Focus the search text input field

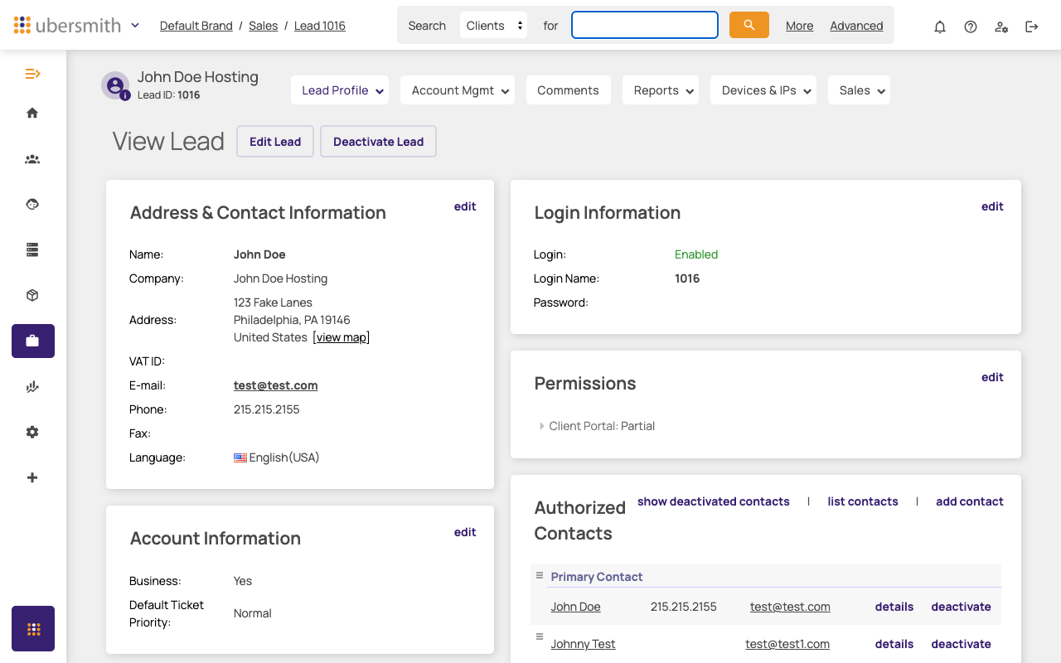point(645,25)
